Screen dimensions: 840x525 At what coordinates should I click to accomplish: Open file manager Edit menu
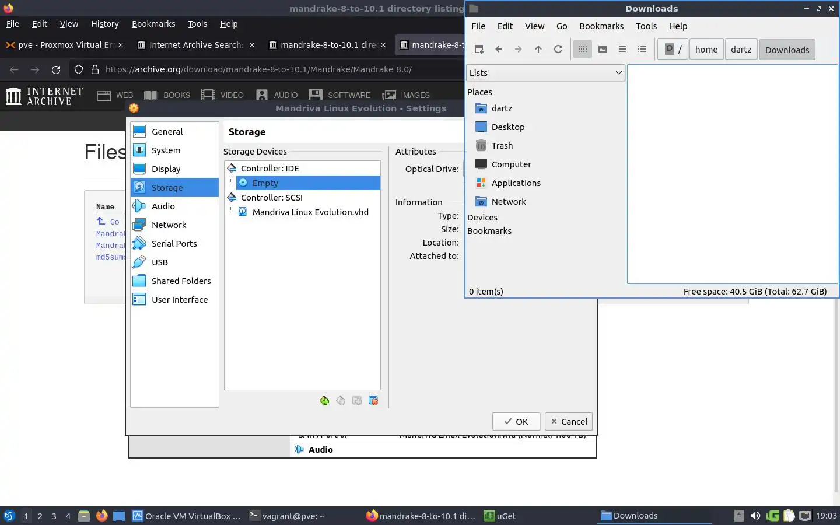coord(505,26)
